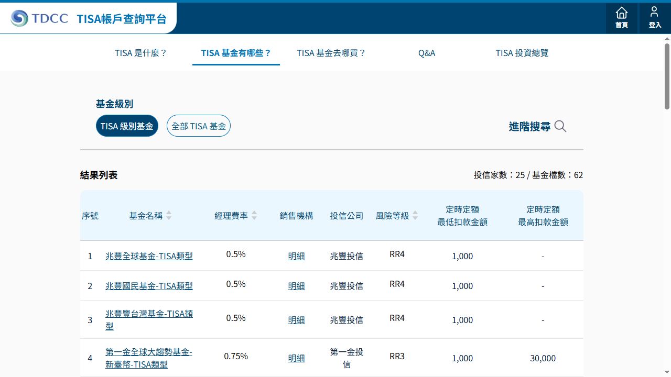The width and height of the screenshot is (671, 377).
Task: Sort by fund name arrows
Action: pyautogui.click(x=169, y=215)
